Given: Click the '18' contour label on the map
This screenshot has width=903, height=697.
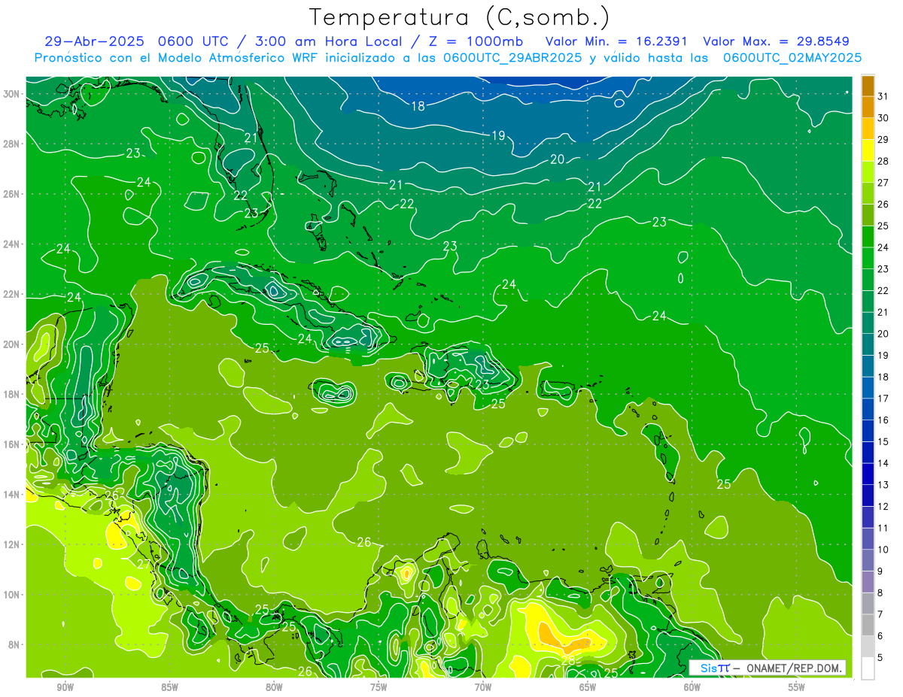Looking at the screenshot, I should pyautogui.click(x=418, y=106).
